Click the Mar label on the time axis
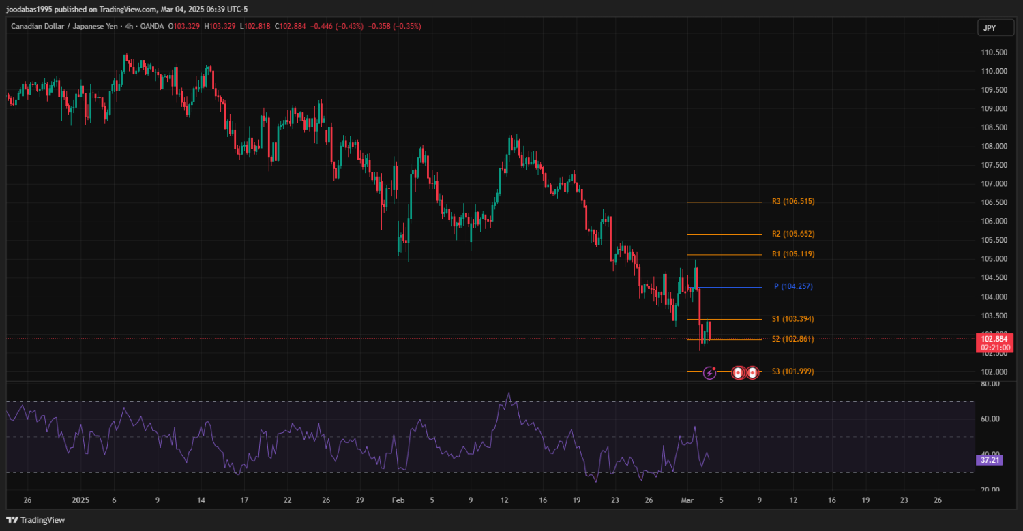 point(688,500)
